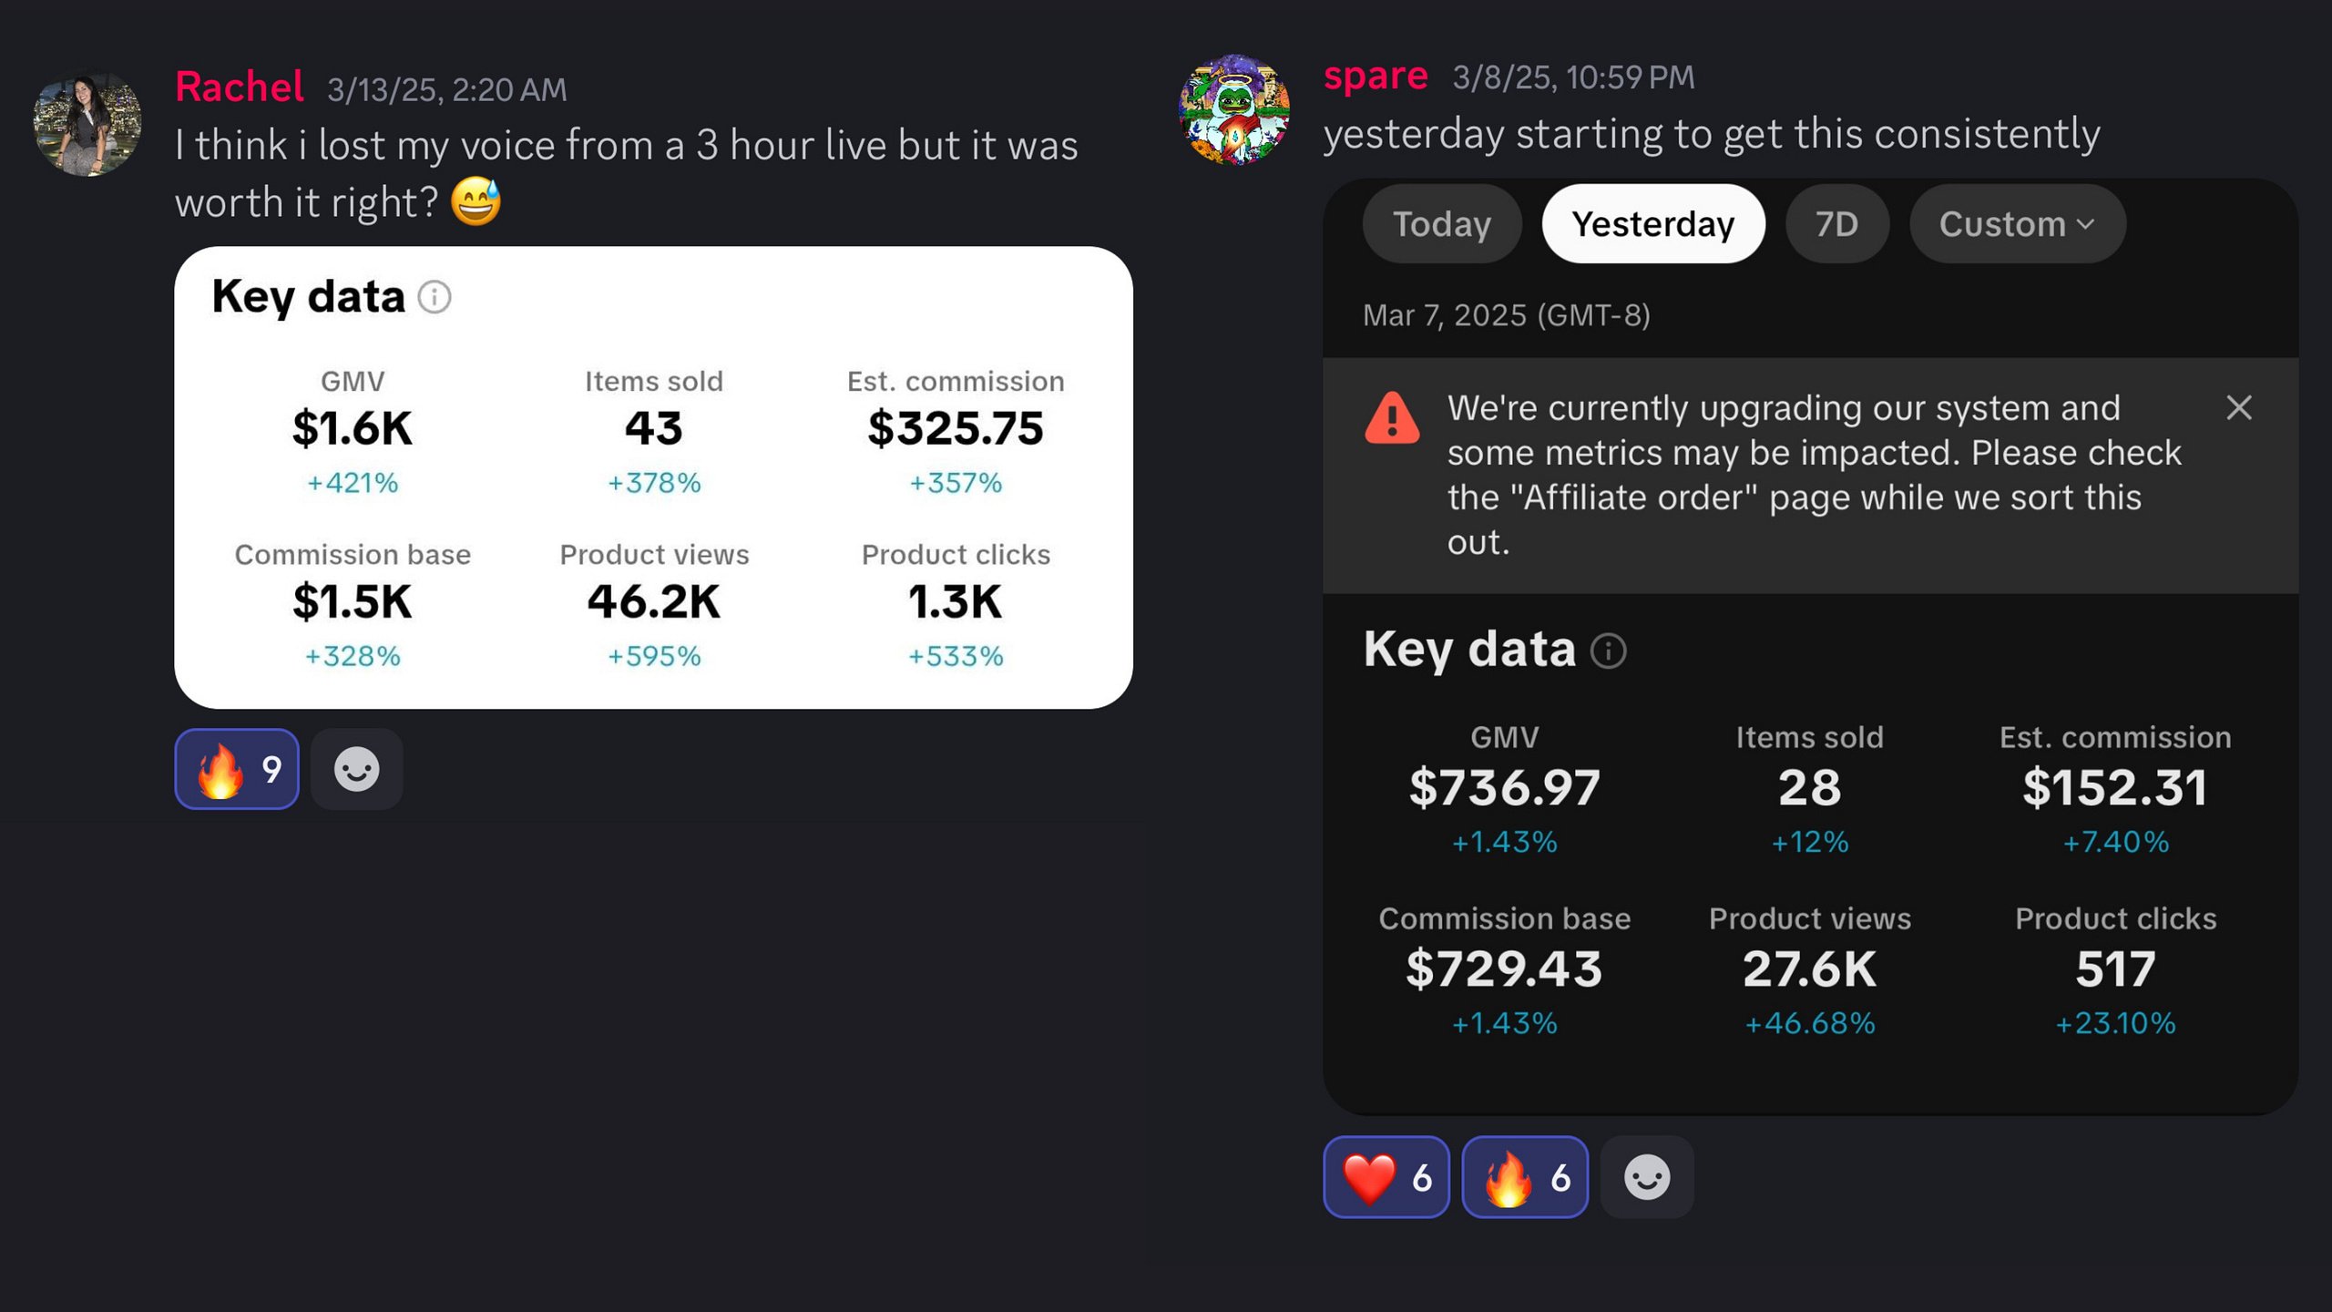This screenshot has height=1312, width=2332.
Task: Add a new reaction to spare's message
Action: (1647, 1177)
